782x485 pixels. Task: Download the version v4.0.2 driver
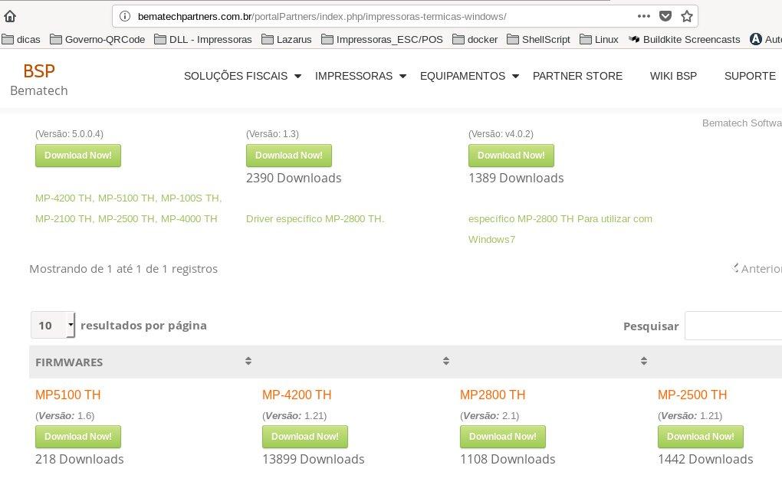click(x=511, y=156)
